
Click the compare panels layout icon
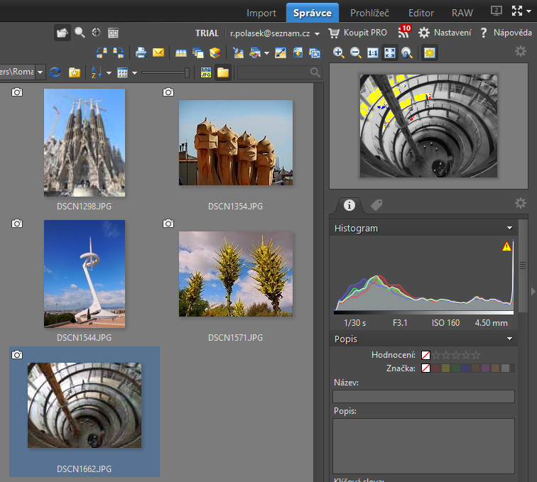pos(114,33)
